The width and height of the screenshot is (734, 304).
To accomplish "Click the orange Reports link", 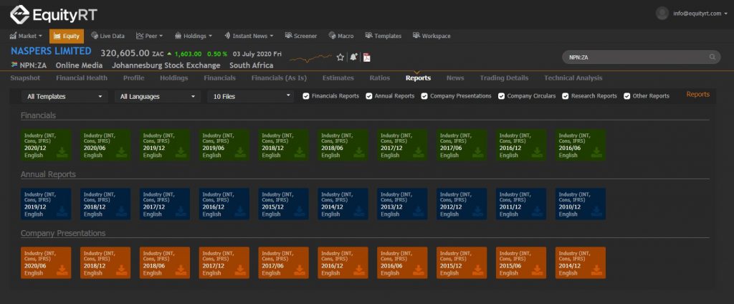I will (698, 94).
